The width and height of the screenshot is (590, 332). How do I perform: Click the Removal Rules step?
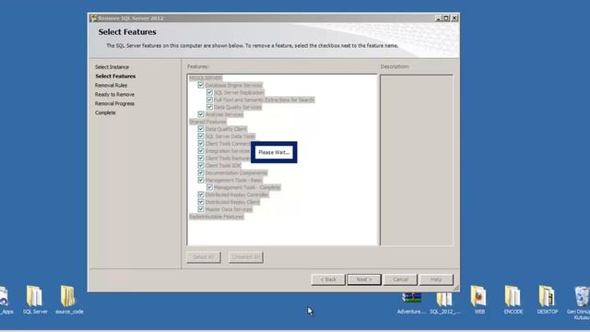click(x=111, y=85)
